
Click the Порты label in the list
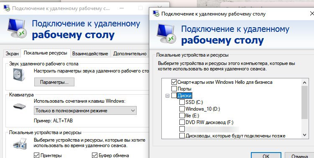(x=184, y=89)
